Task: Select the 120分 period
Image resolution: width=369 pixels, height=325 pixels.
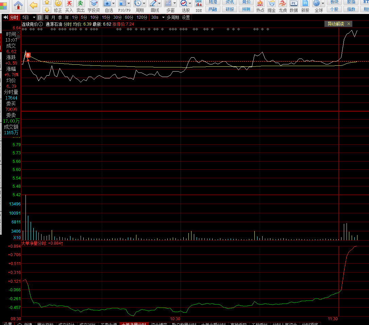Action: click(x=142, y=17)
